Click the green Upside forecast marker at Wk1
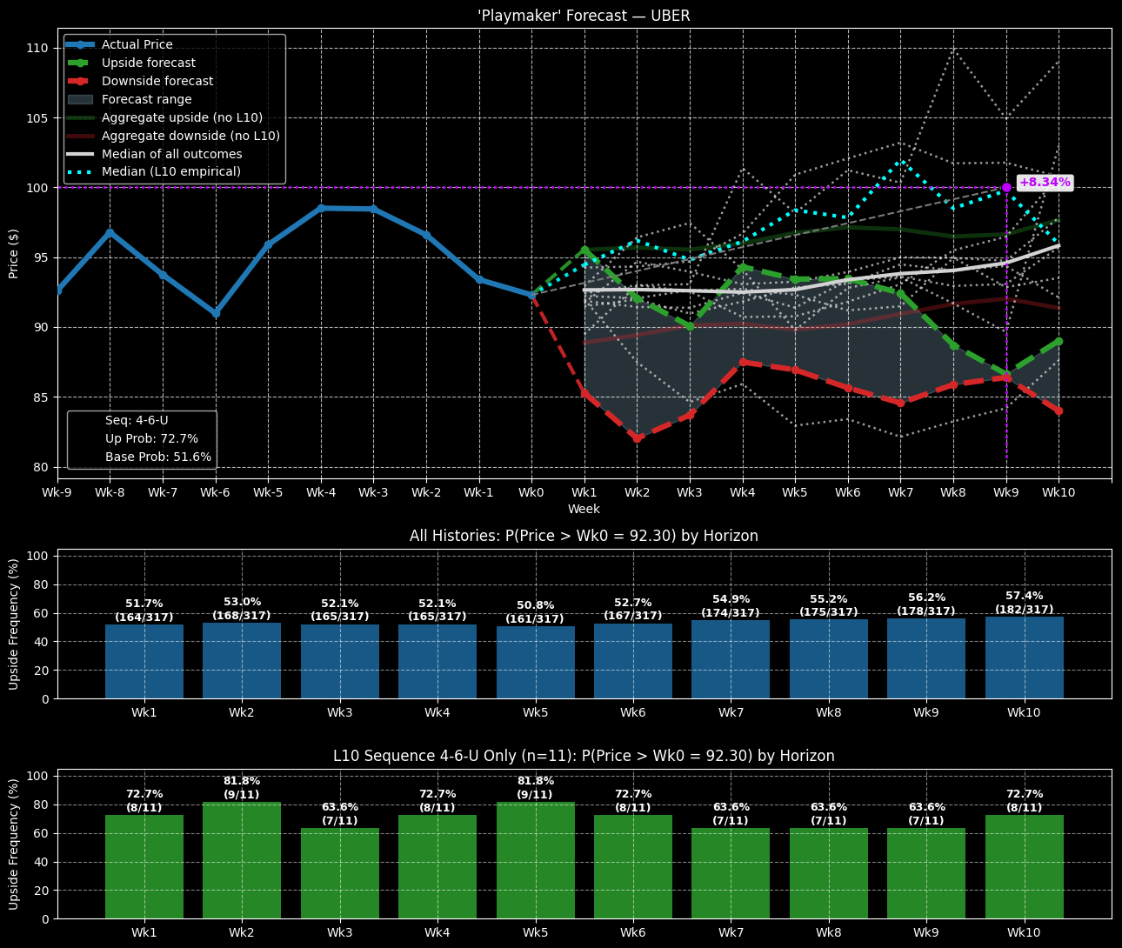1122x948 pixels. (584, 250)
